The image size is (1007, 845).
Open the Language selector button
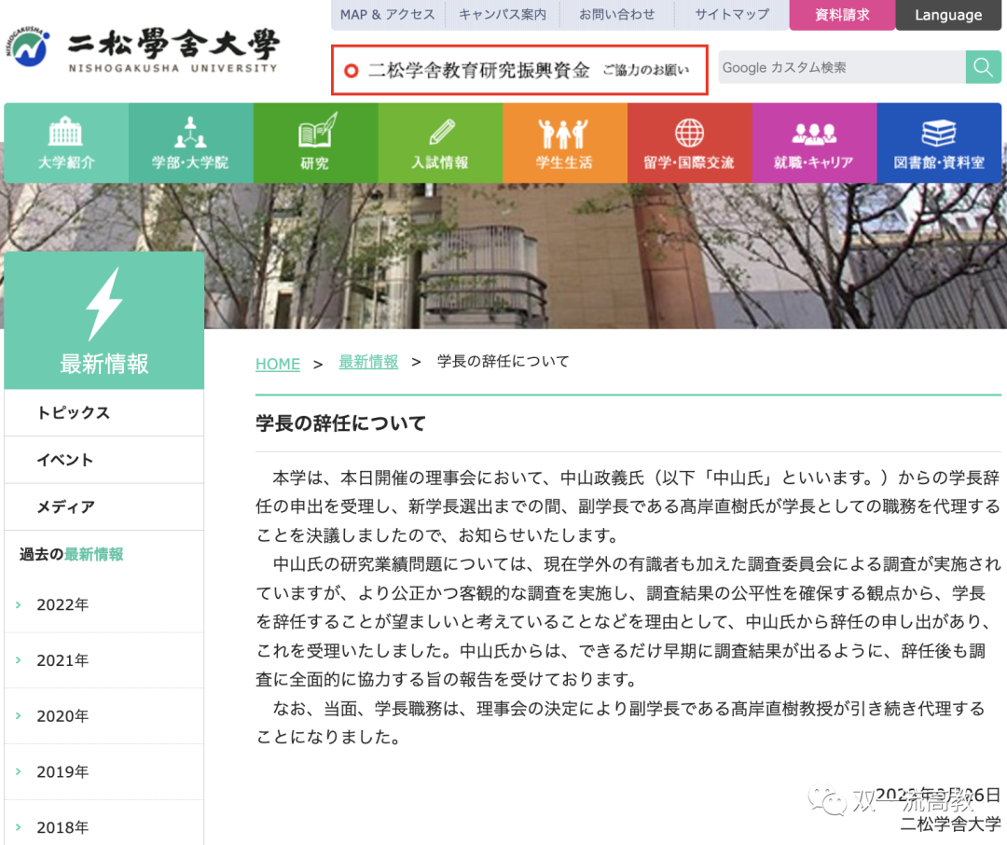pyautogui.click(x=947, y=15)
